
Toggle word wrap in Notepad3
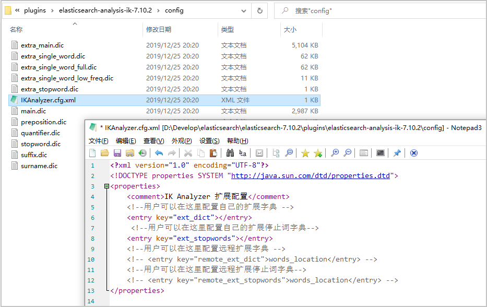[259, 153]
